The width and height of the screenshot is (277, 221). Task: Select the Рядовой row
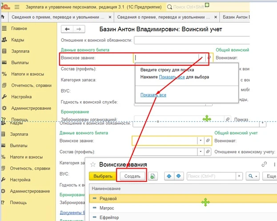(183, 199)
